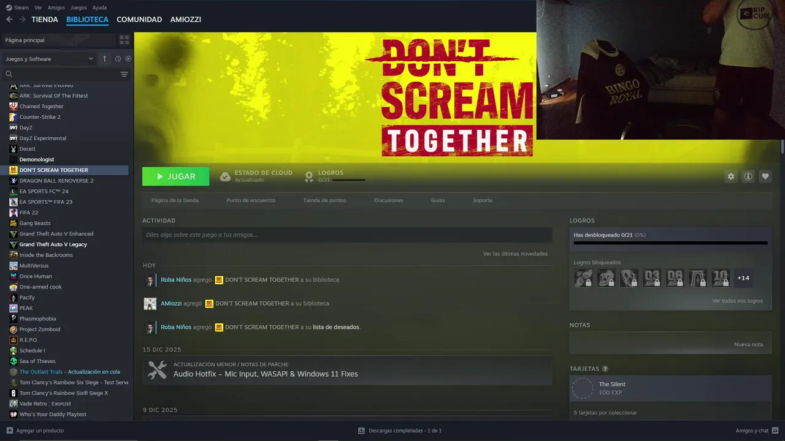This screenshot has width=785, height=441.
Task: Open the 06 locked achievement
Action: [675, 278]
